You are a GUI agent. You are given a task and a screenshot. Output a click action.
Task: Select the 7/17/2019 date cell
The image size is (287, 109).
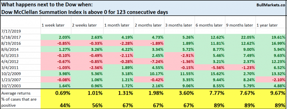[x=20, y=31]
